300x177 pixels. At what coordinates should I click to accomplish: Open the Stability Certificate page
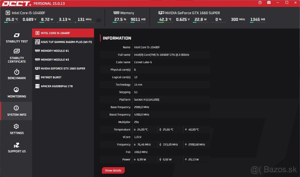[16, 56]
